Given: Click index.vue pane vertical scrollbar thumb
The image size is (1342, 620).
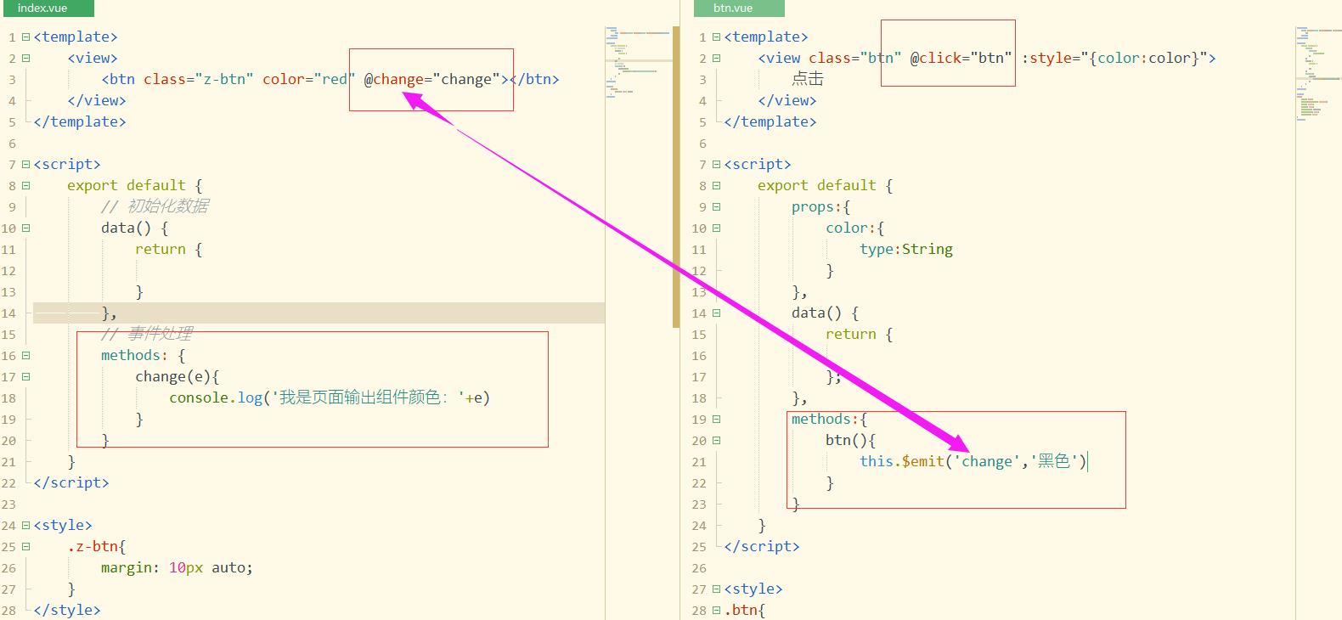Looking at the screenshot, I should tap(676, 177).
